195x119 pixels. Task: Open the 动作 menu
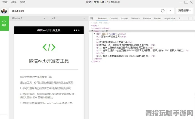14,2
